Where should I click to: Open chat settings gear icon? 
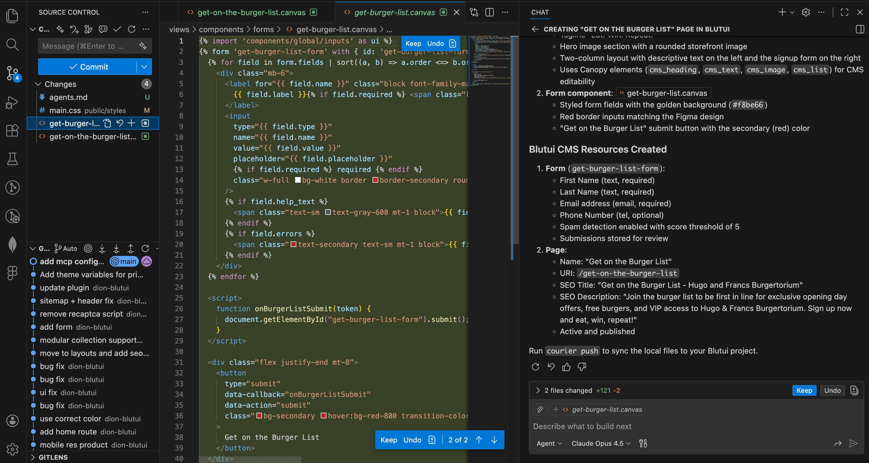click(x=806, y=12)
